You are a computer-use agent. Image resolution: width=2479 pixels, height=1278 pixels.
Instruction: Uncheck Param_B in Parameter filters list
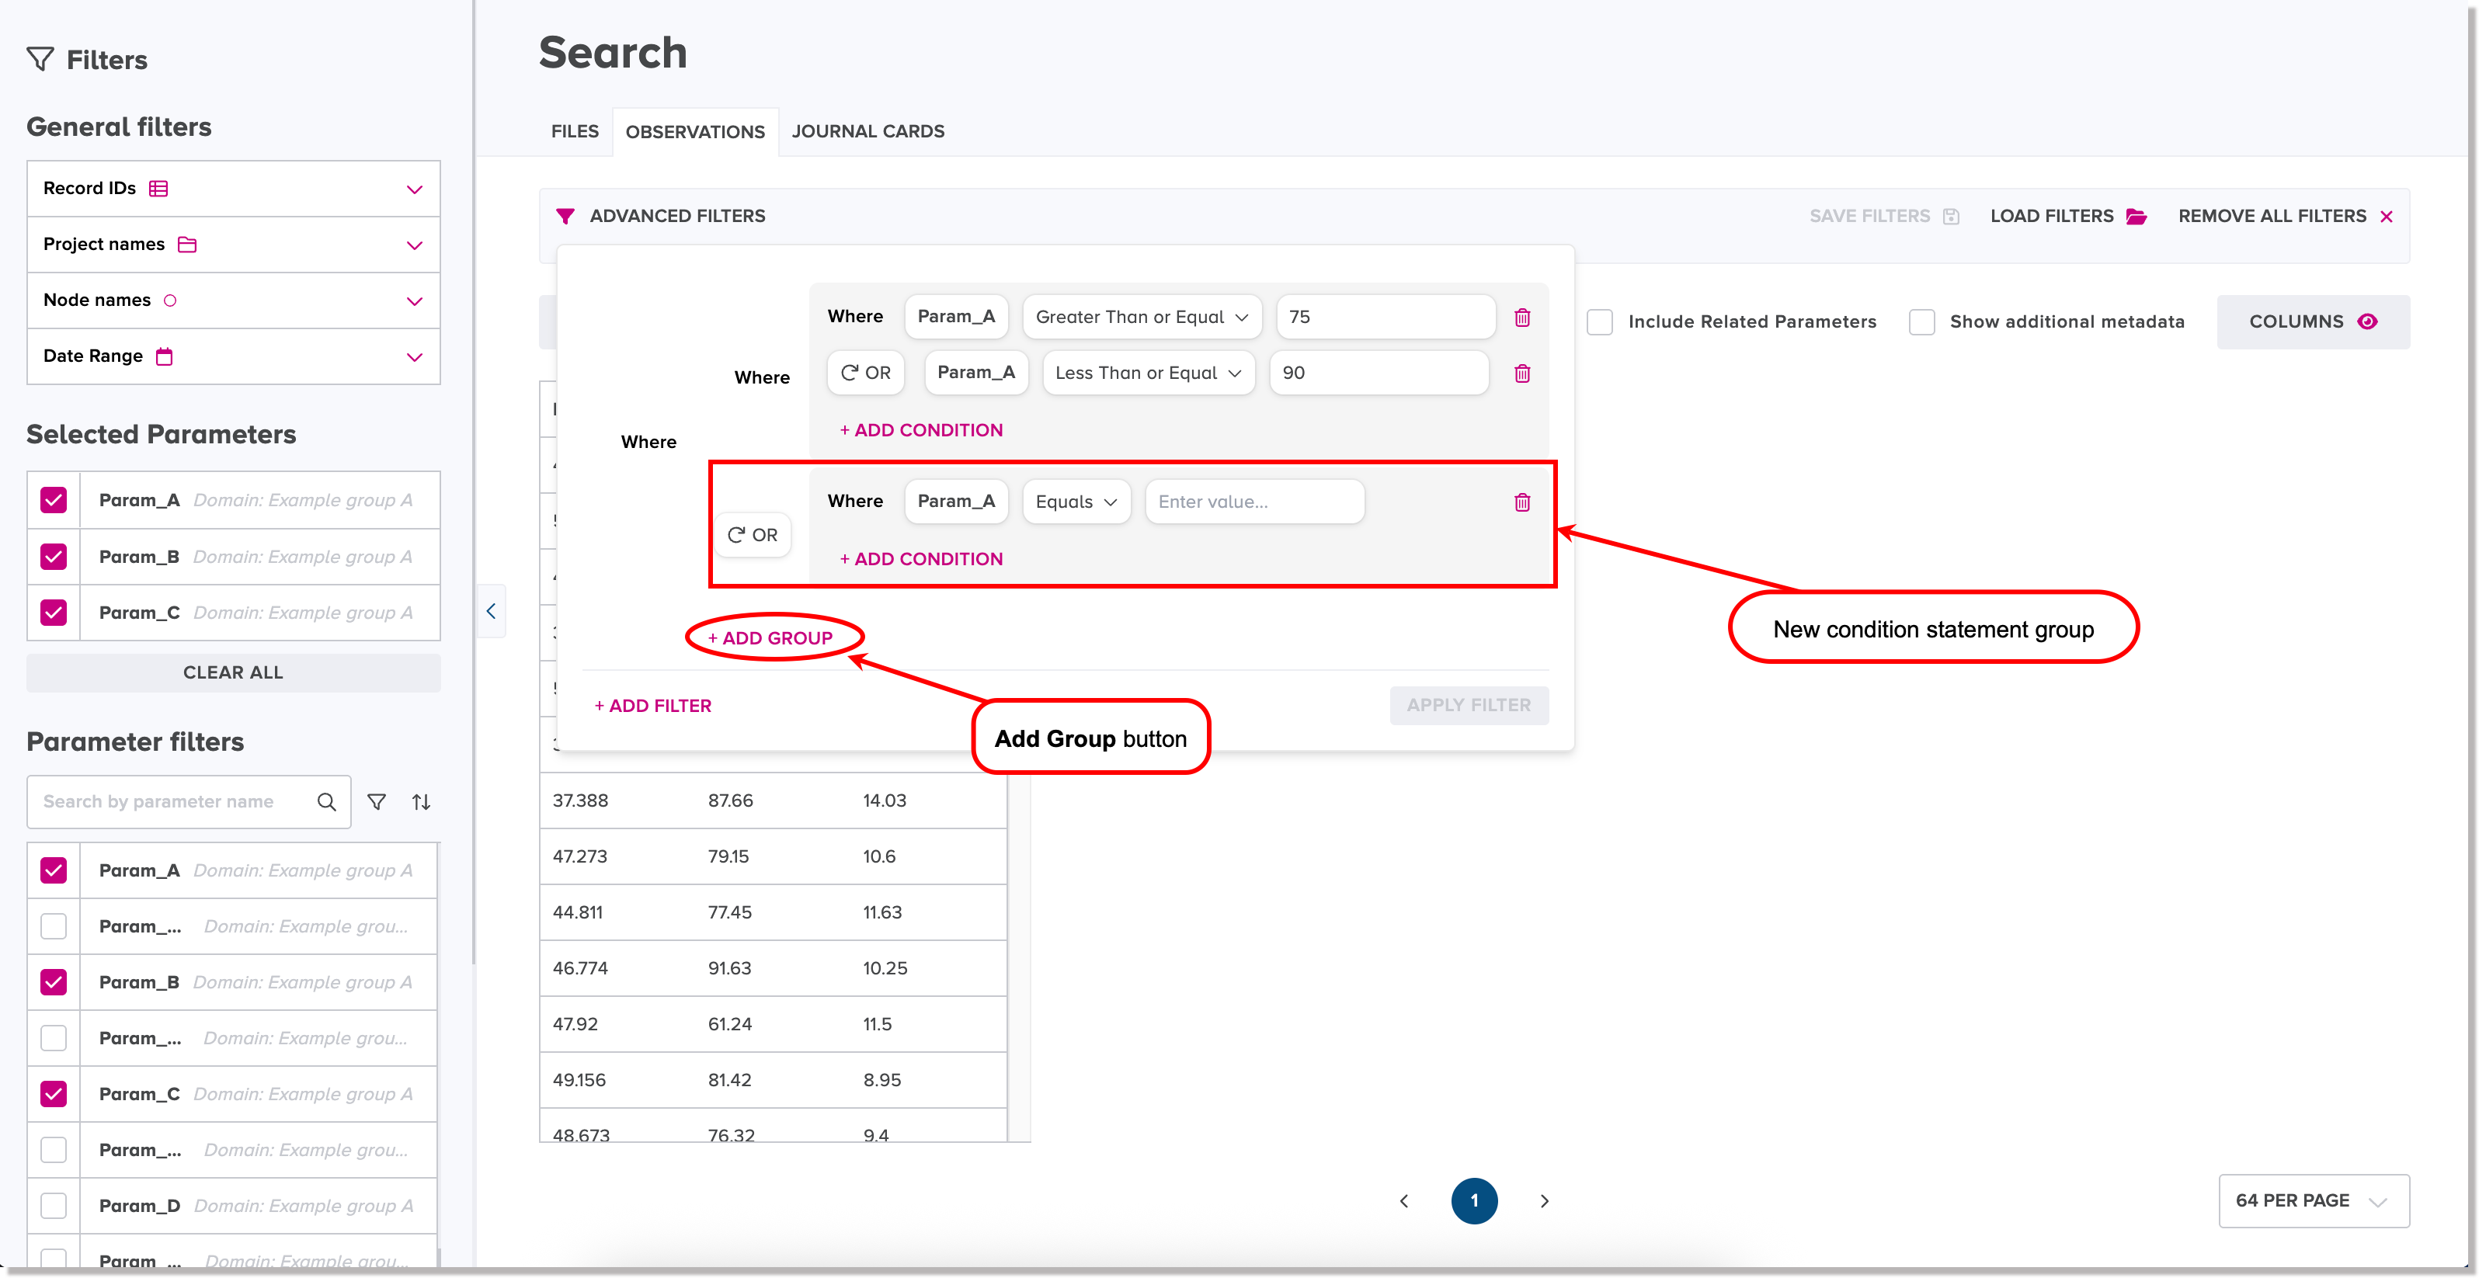point(54,981)
